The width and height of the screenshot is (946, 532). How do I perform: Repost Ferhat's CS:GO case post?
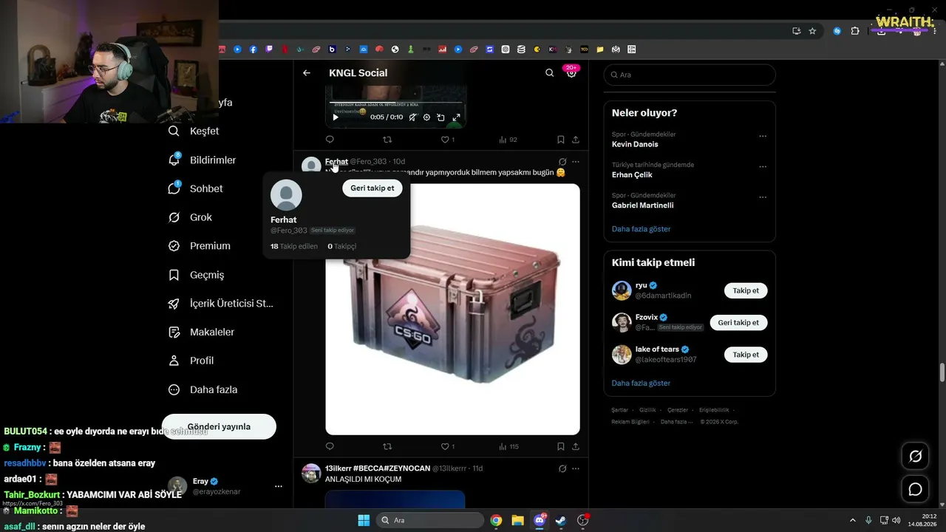387,446
